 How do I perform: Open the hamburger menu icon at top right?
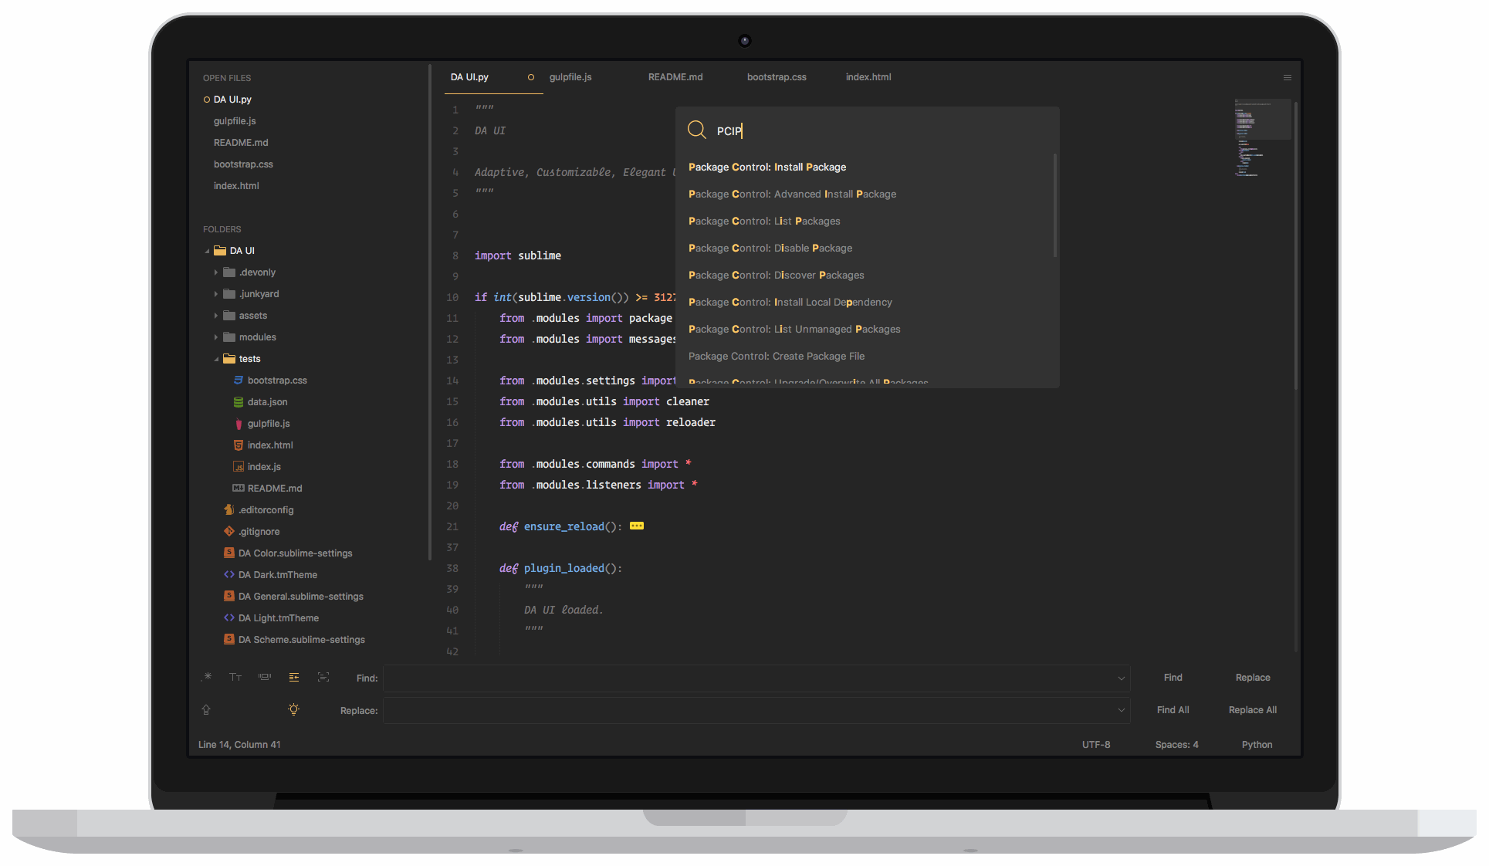coord(1288,77)
